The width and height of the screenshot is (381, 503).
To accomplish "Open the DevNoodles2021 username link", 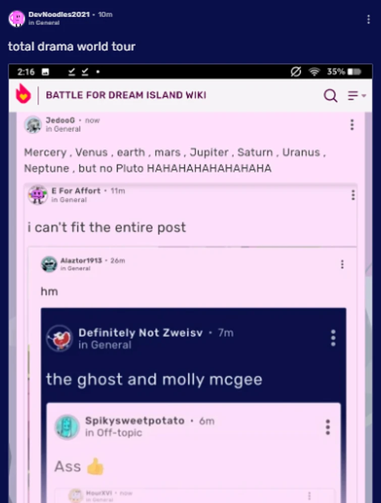I will tap(59, 15).
